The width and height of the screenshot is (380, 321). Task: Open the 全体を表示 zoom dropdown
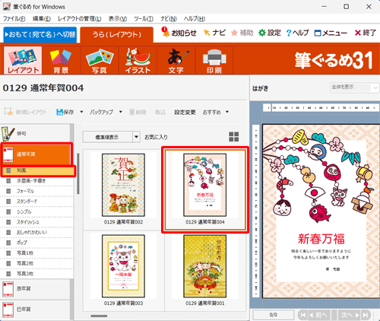tap(354, 87)
